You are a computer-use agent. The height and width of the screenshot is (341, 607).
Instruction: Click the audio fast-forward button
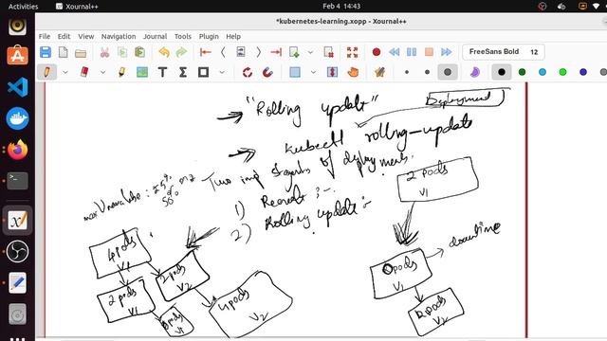[x=447, y=52]
